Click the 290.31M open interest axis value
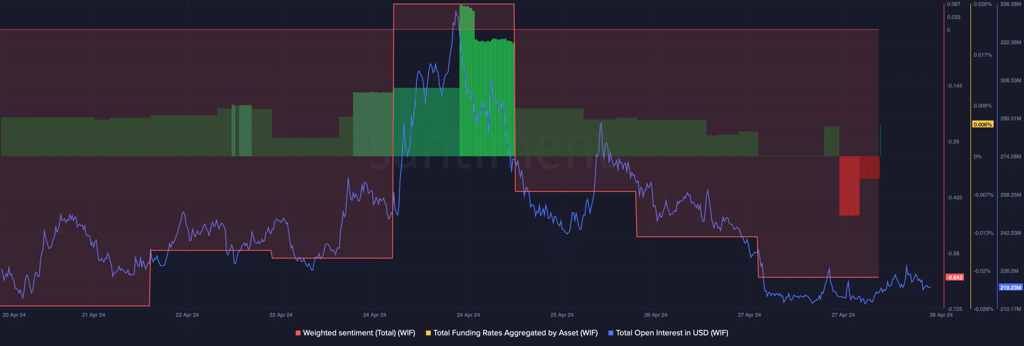The height and width of the screenshot is (346, 1024). [1011, 119]
